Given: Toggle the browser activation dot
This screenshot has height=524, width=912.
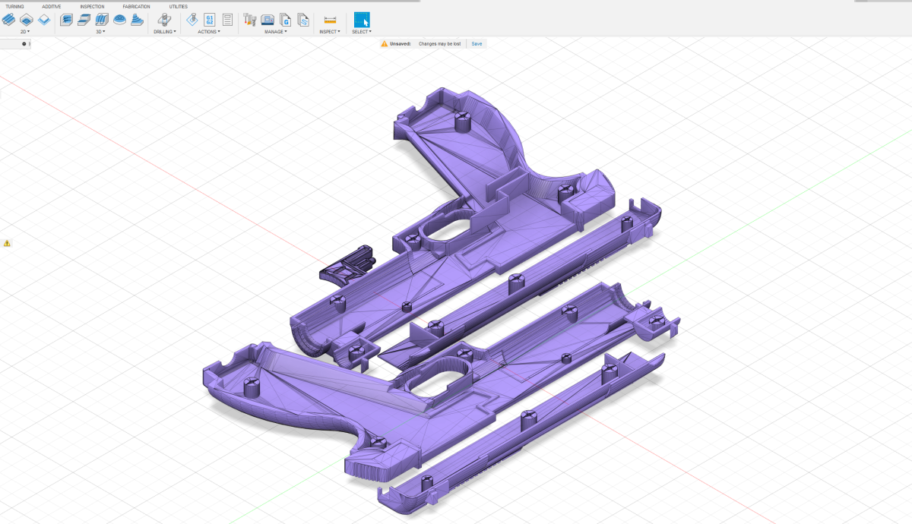Looking at the screenshot, I should point(24,44).
